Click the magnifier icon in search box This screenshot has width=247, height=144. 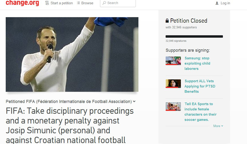[104, 3]
